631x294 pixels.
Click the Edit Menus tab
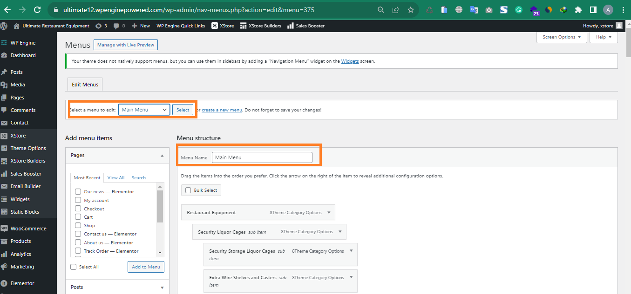point(85,85)
